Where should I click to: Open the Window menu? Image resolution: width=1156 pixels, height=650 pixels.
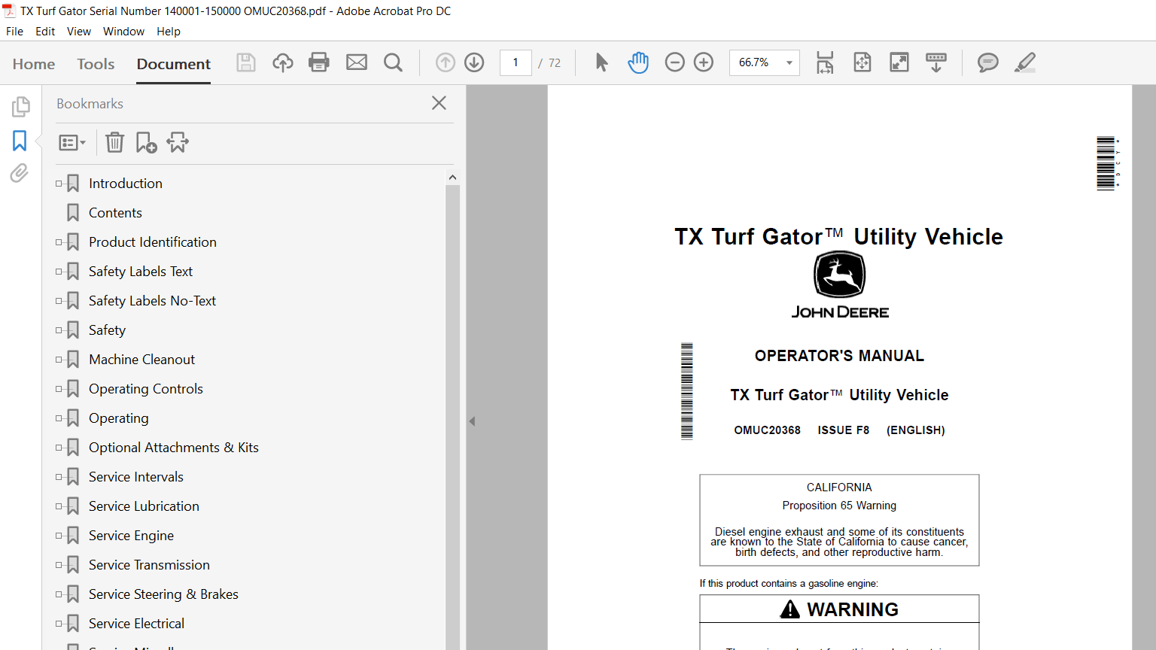(123, 32)
